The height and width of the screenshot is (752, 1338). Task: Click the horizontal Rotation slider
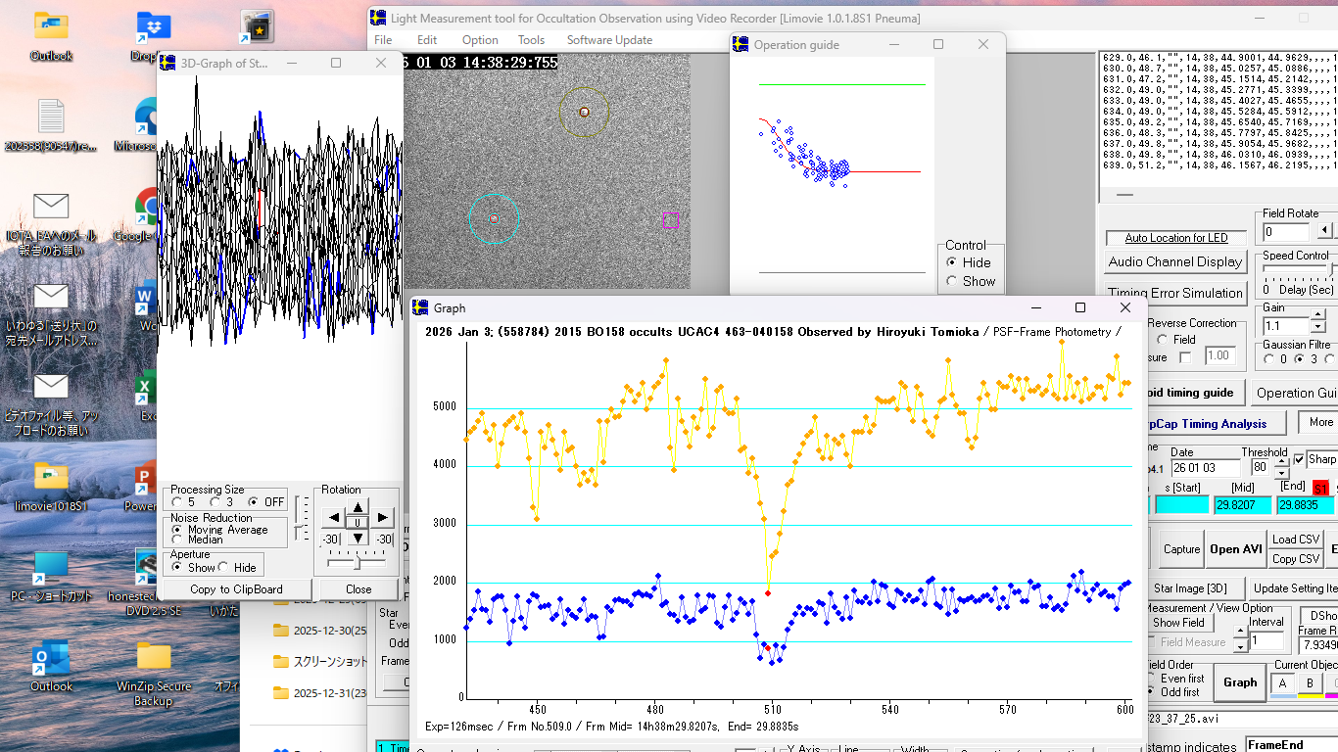point(356,563)
